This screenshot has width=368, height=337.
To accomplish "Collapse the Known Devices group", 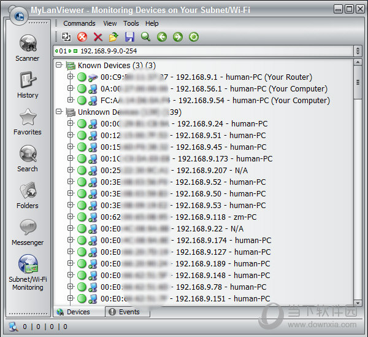I will click(x=59, y=65).
